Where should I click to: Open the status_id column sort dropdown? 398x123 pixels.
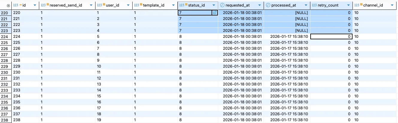tap(214, 5)
